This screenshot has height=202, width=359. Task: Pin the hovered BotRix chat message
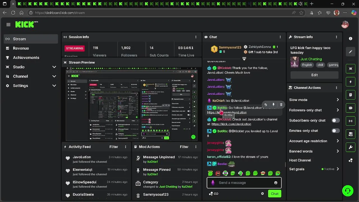(273, 105)
